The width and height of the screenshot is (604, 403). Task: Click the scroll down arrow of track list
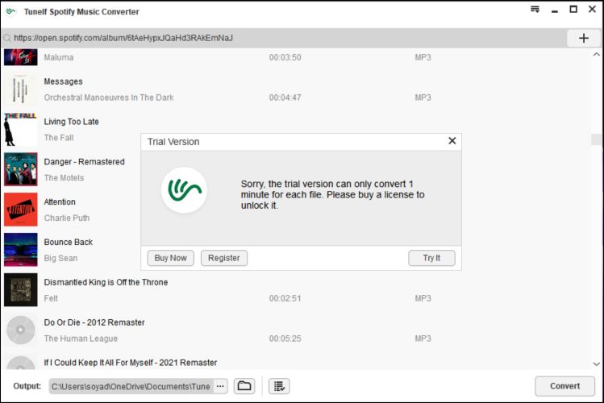pos(596,364)
